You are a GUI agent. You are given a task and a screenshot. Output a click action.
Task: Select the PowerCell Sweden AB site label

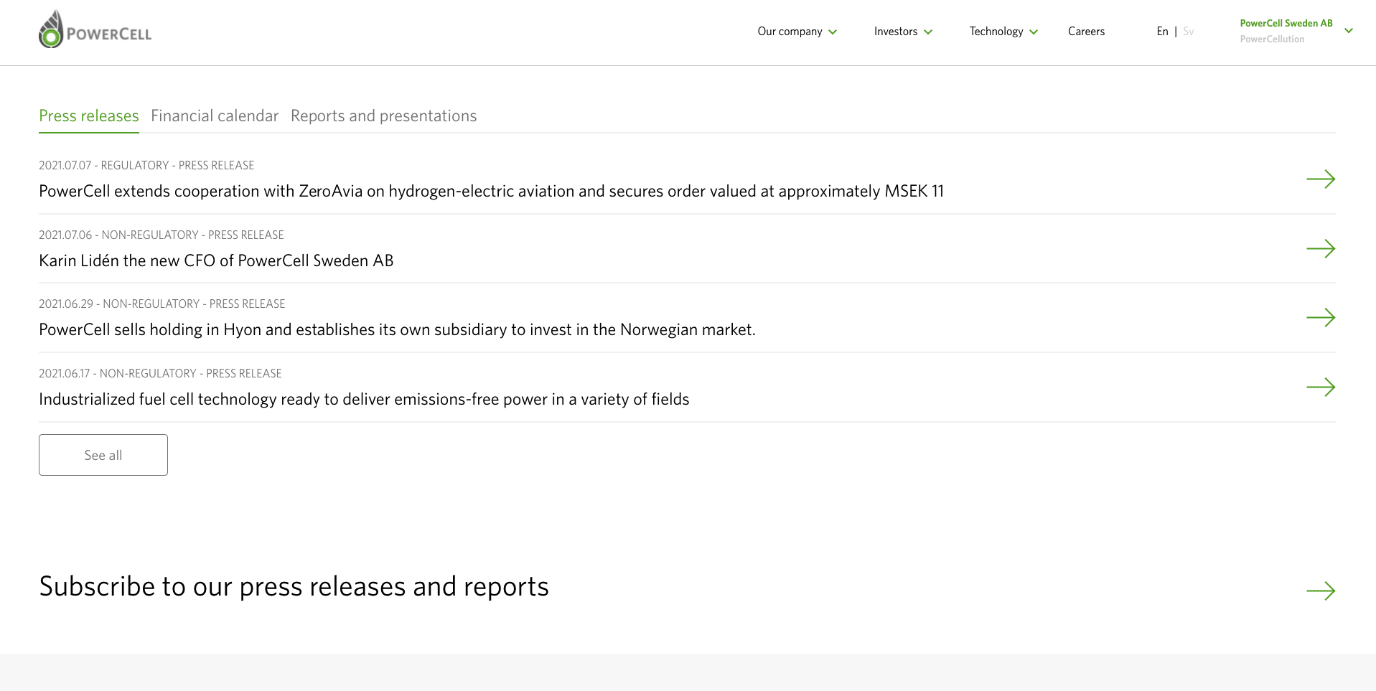tap(1286, 24)
